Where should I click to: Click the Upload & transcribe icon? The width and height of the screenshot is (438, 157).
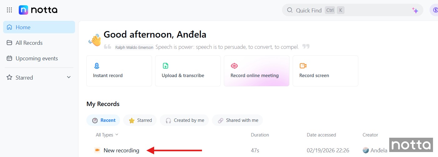point(165,66)
